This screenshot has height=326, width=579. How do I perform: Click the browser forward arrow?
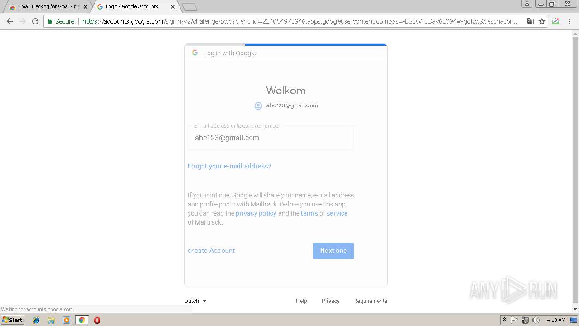(x=23, y=21)
